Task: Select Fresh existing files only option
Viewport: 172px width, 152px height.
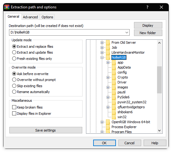Action: (x=14, y=59)
